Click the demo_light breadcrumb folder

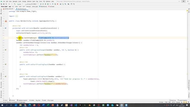coord(35,7)
